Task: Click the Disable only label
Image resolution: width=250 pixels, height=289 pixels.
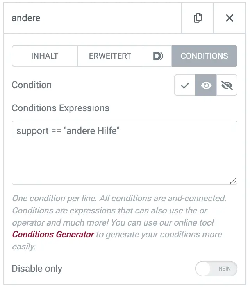Action: tap(37, 269)
